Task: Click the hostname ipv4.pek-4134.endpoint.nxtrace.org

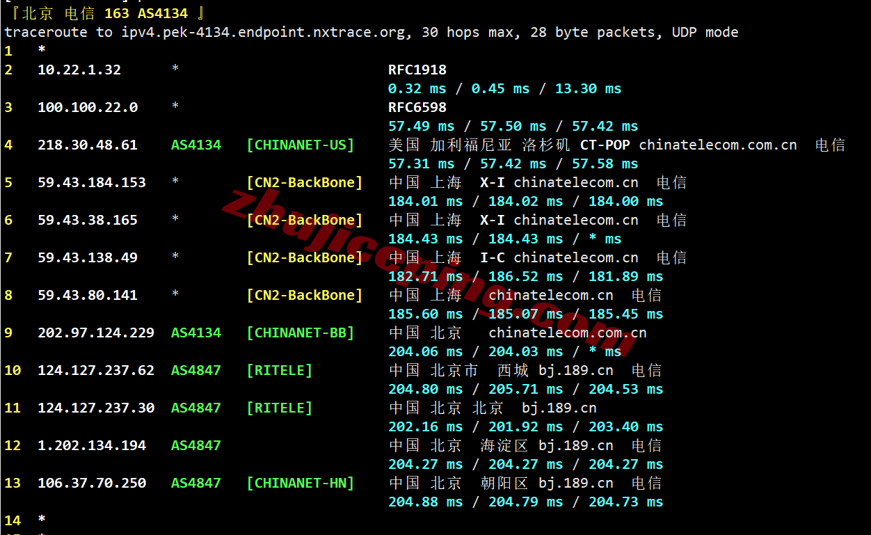Action: (263, 32)
